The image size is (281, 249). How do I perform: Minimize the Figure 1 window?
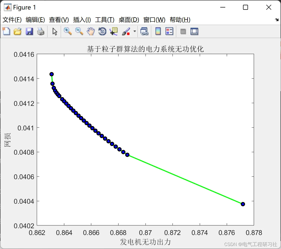pos(222,7)
